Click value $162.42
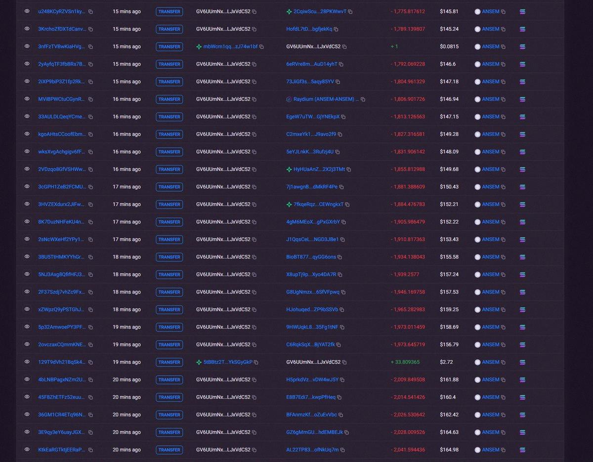593x462 pixels. [x=449, y=415]
